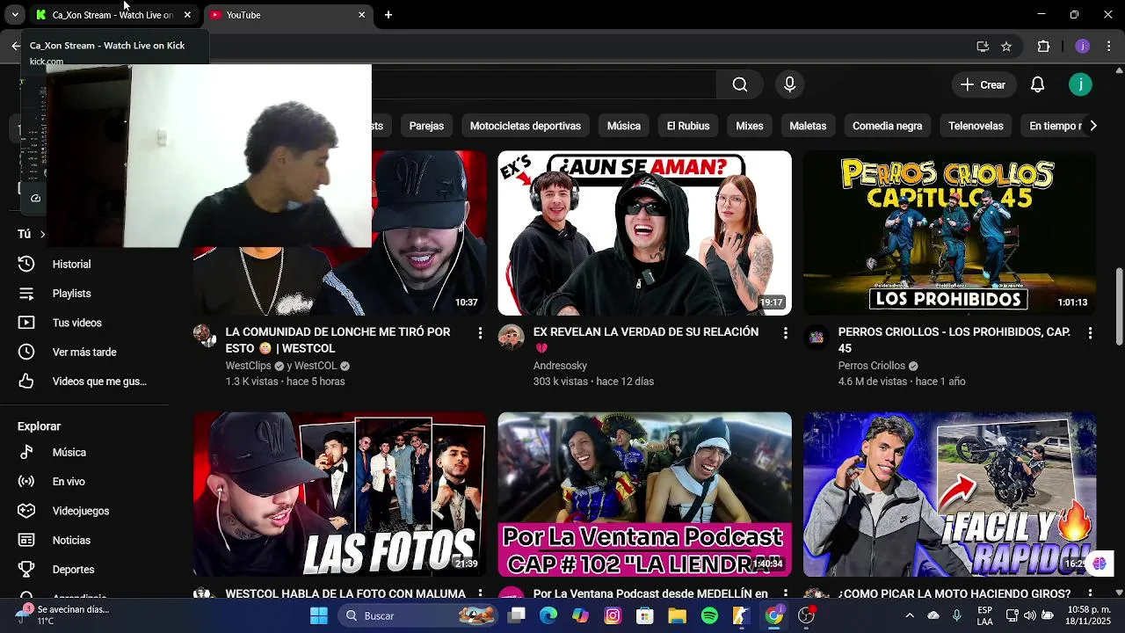
Task: Open WestClips channel avatar
Action: click(205, 336)
